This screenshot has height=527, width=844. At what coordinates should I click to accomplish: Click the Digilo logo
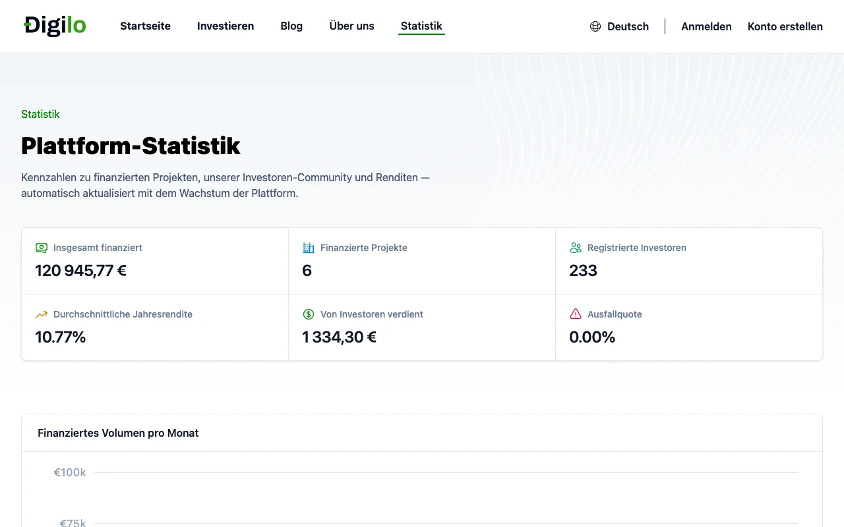(55, 26)
